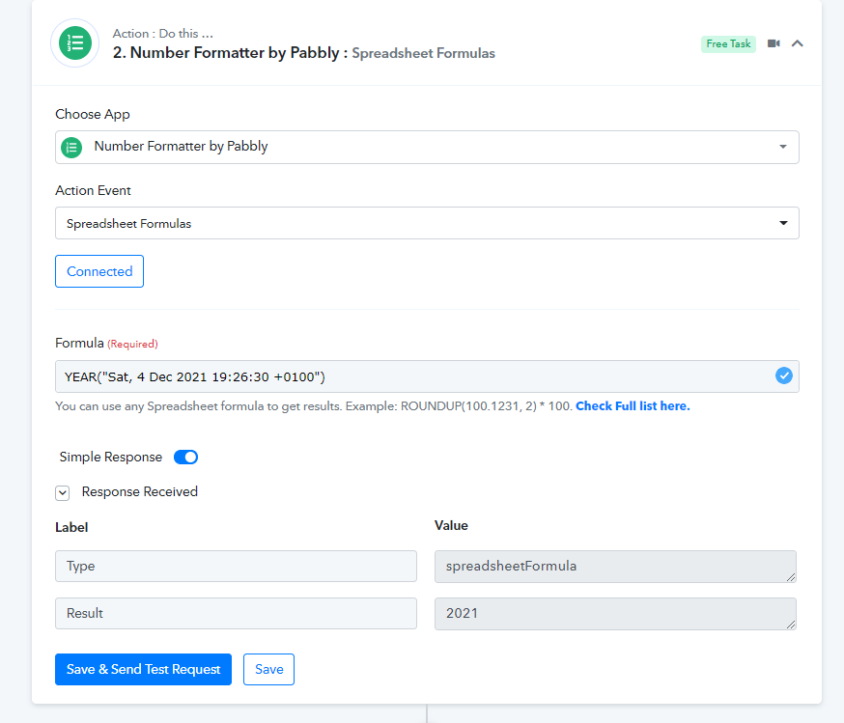Viewport: 844px width, 723px height.
Task: Click the Formula (Required) label
Action: (106, 344)
